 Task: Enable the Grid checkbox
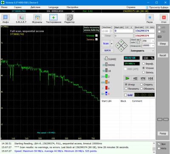[x=125, y=95]
